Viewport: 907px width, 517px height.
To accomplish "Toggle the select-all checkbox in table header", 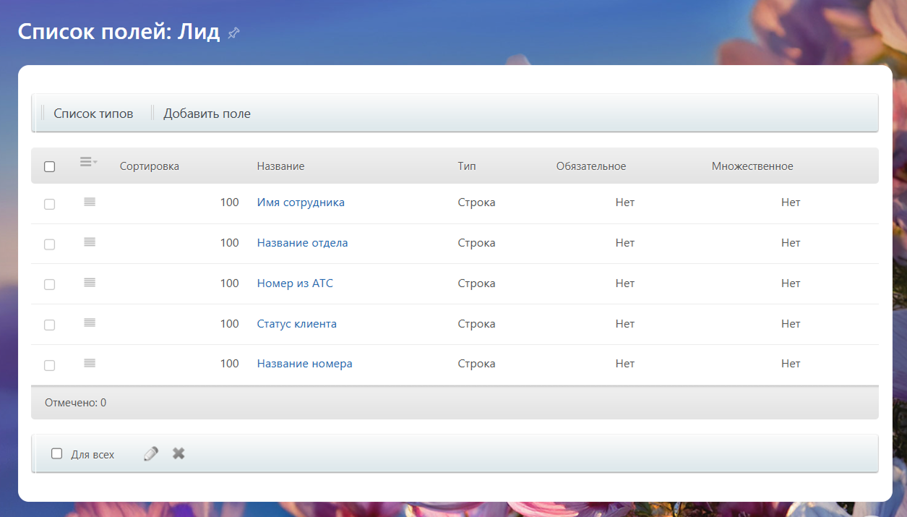I will [50, 167].
